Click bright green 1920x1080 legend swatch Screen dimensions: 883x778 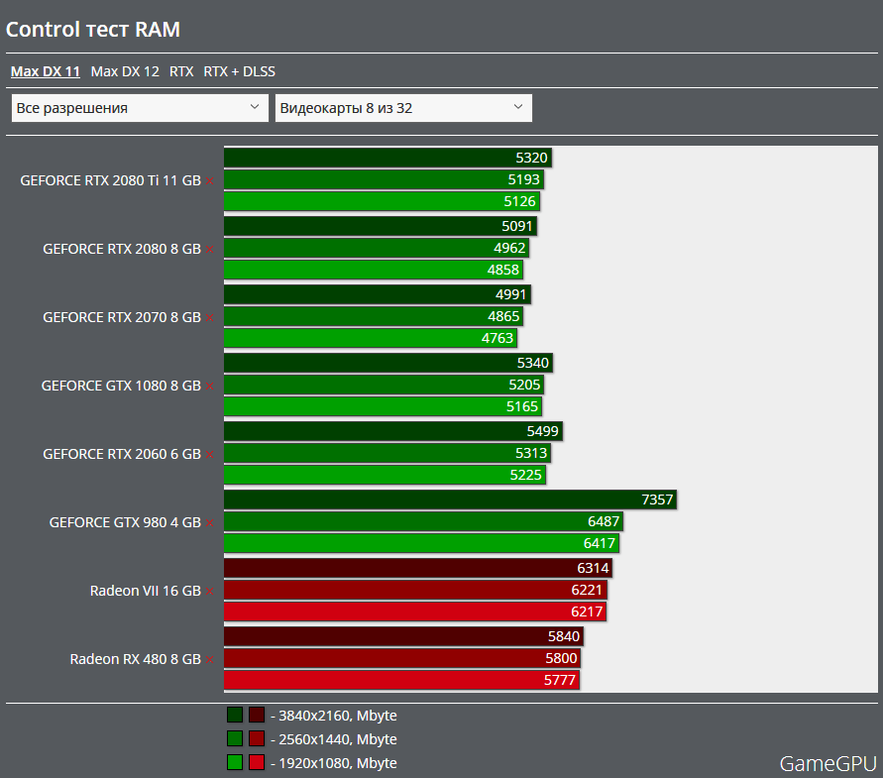[x=235, y=762]
